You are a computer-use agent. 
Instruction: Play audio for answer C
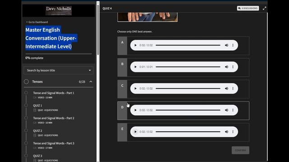pyautogui.click(x=135, y=89)
